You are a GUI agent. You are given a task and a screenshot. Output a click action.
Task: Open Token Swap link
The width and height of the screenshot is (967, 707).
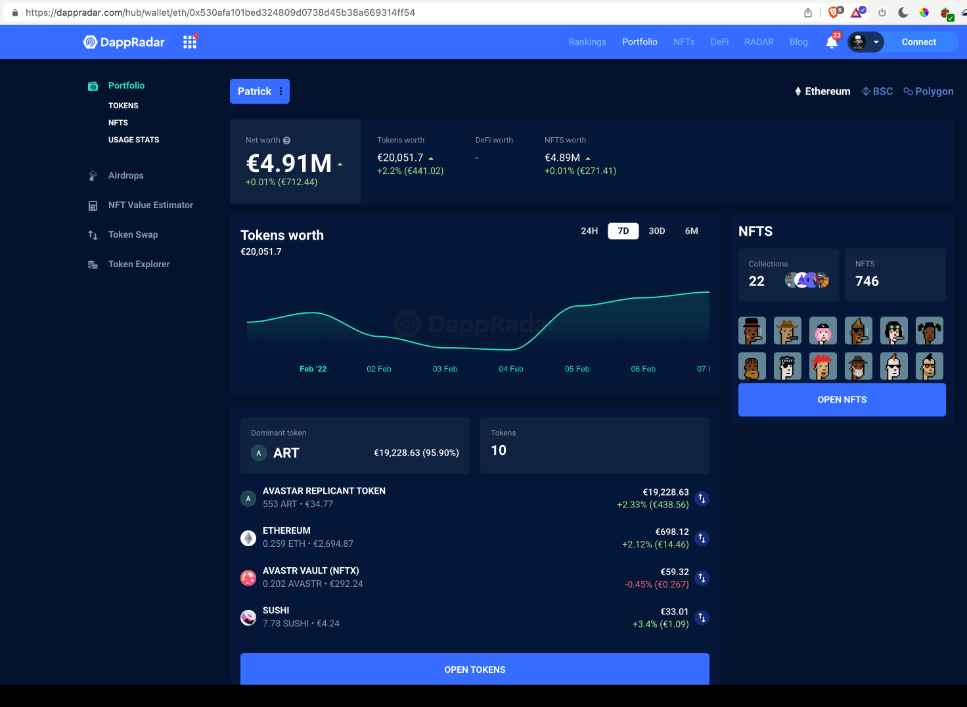click(x=133, y=235)
